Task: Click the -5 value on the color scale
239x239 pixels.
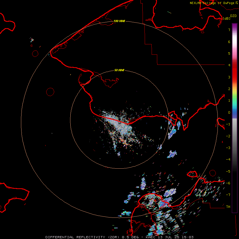Action: pos(228,172)
